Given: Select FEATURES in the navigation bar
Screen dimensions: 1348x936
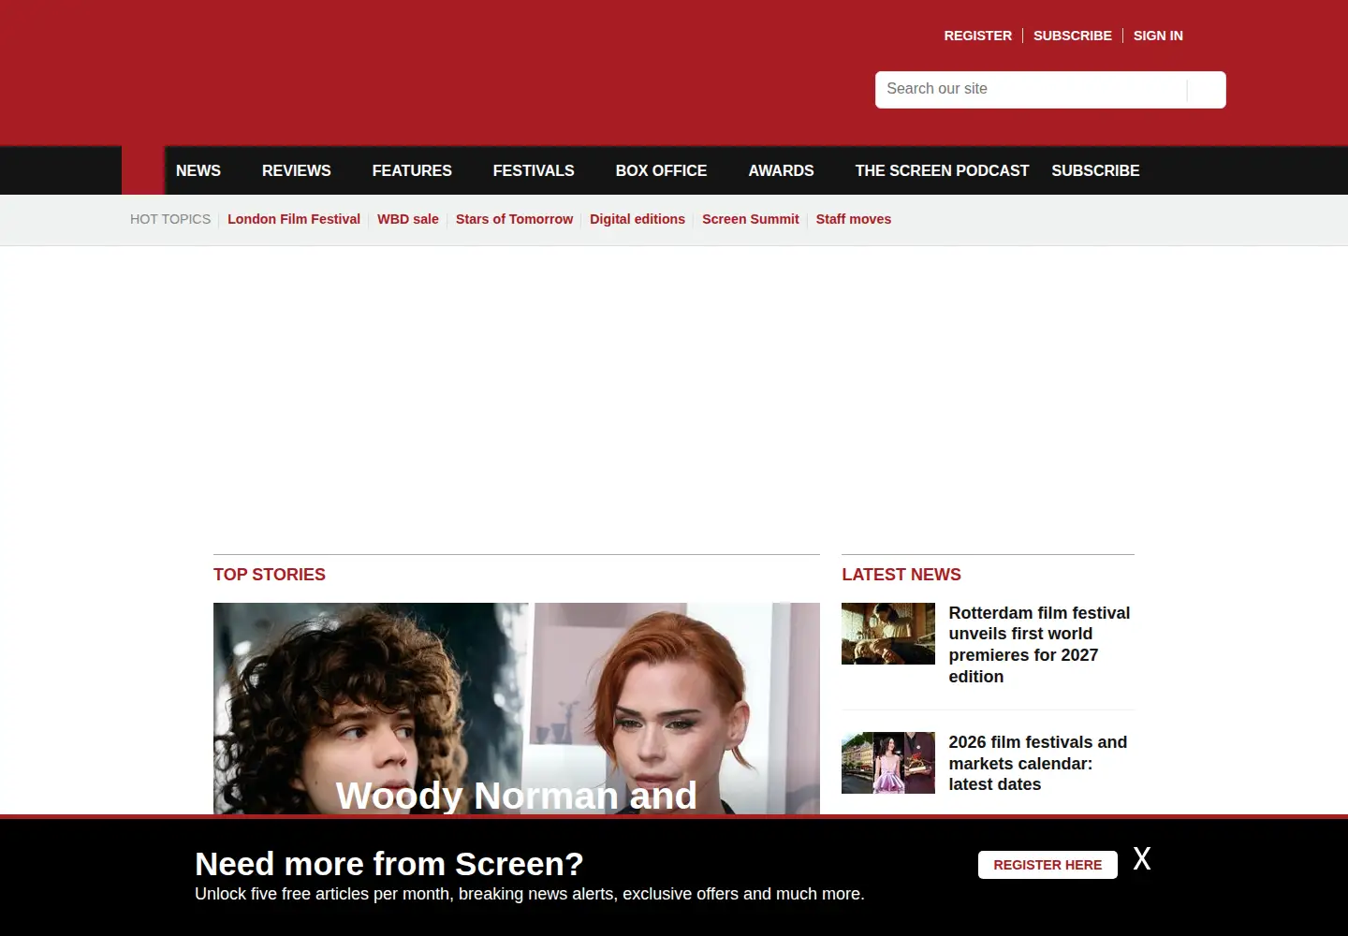Looking at the screenshot, I should tap(412, 170).
